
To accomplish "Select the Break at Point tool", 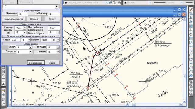I will (191, 55).
